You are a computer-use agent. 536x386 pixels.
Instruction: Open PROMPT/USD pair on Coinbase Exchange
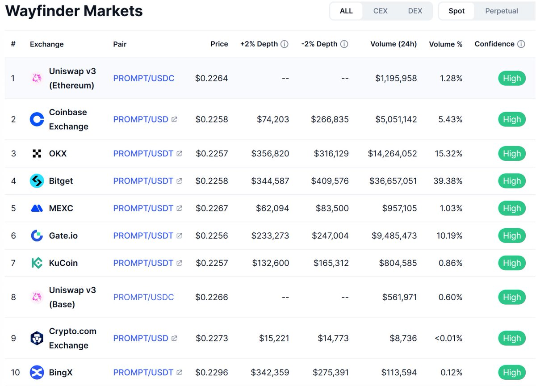[141, 119]
